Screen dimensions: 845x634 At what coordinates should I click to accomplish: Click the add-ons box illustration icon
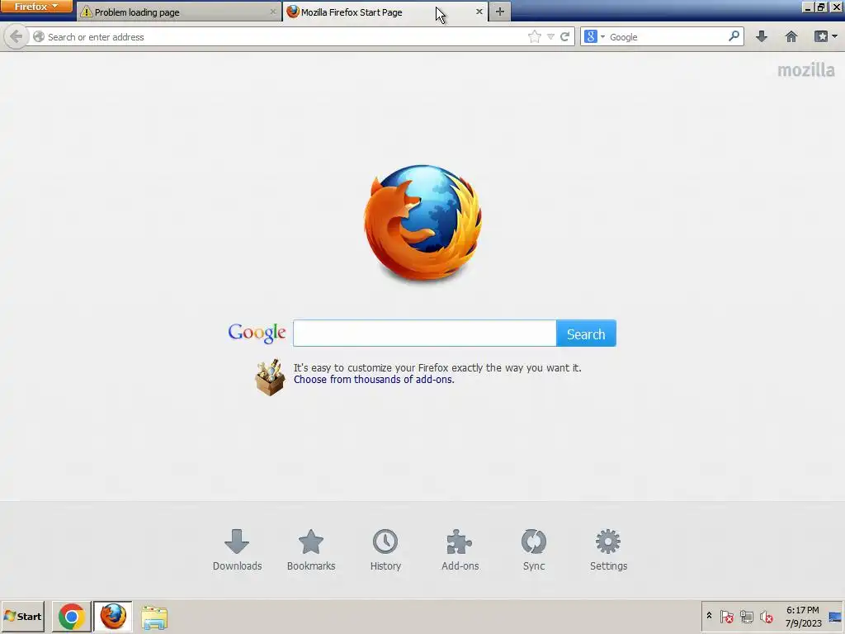[270, 377]
